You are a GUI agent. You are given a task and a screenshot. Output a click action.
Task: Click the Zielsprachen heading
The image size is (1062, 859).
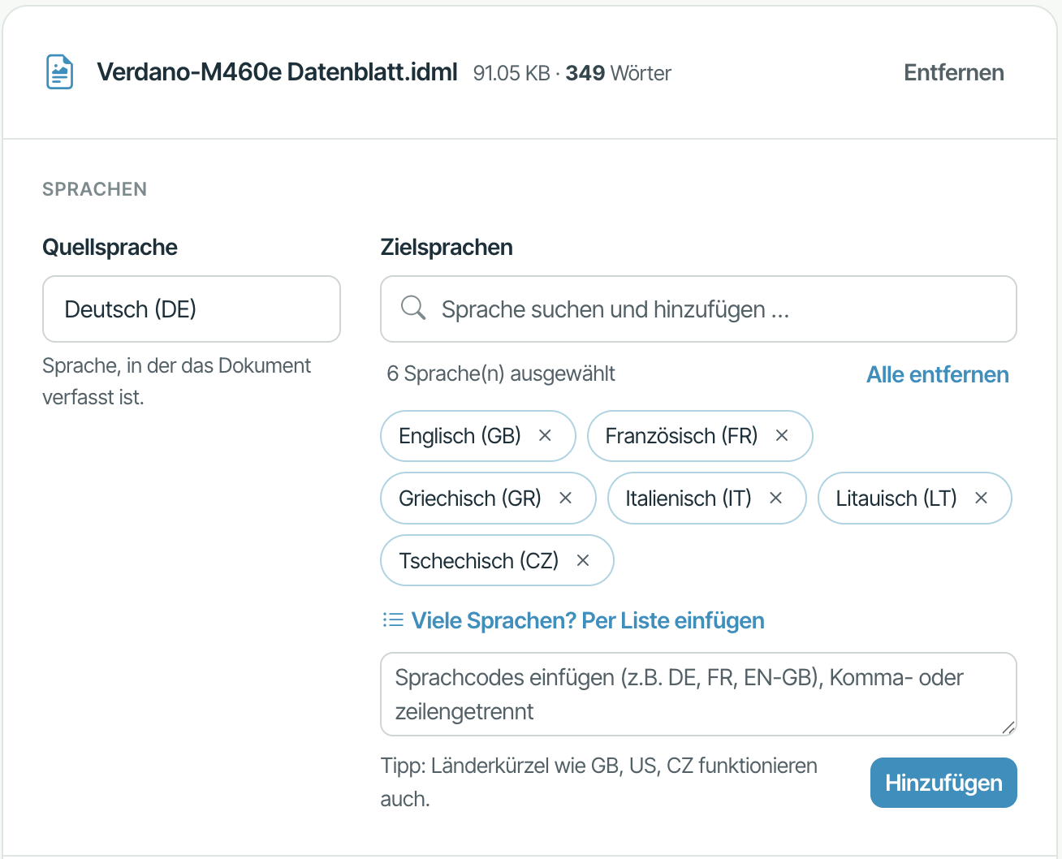point(447,247)
